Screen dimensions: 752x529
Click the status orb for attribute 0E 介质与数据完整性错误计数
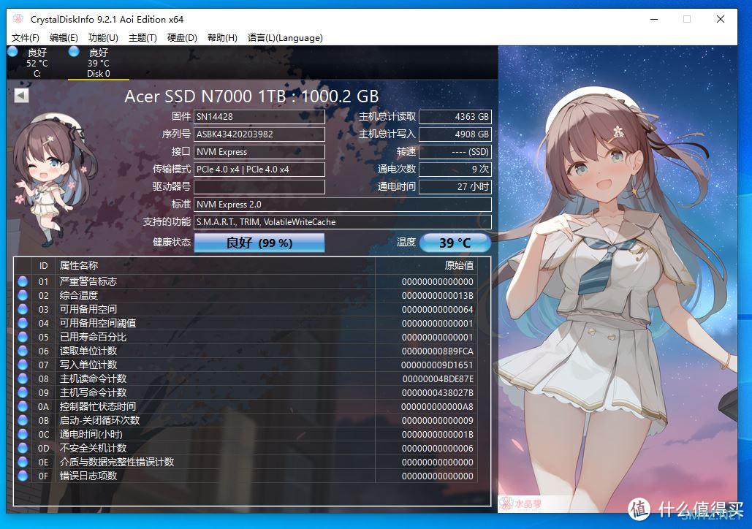coord(23,462)
